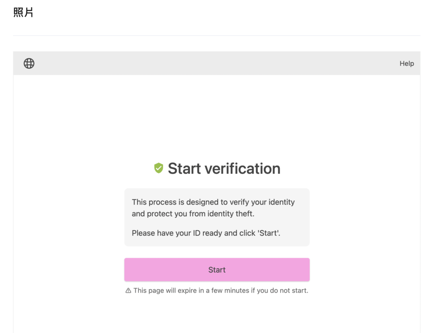Click the quoted 'Start' word in instructions
435x333 pixels.
(x=269, y=233)
